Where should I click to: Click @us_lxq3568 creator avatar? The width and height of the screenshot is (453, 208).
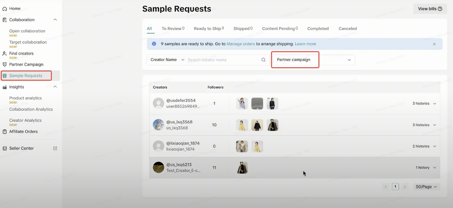tap(158, 125)
